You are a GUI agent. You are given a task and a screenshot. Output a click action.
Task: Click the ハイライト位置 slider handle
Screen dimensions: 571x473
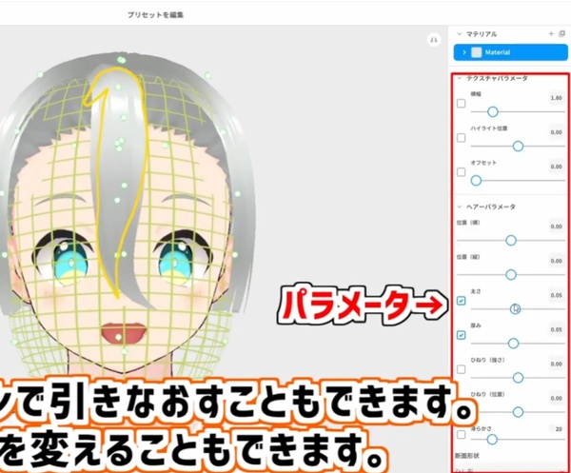click(x=519, y=146)
